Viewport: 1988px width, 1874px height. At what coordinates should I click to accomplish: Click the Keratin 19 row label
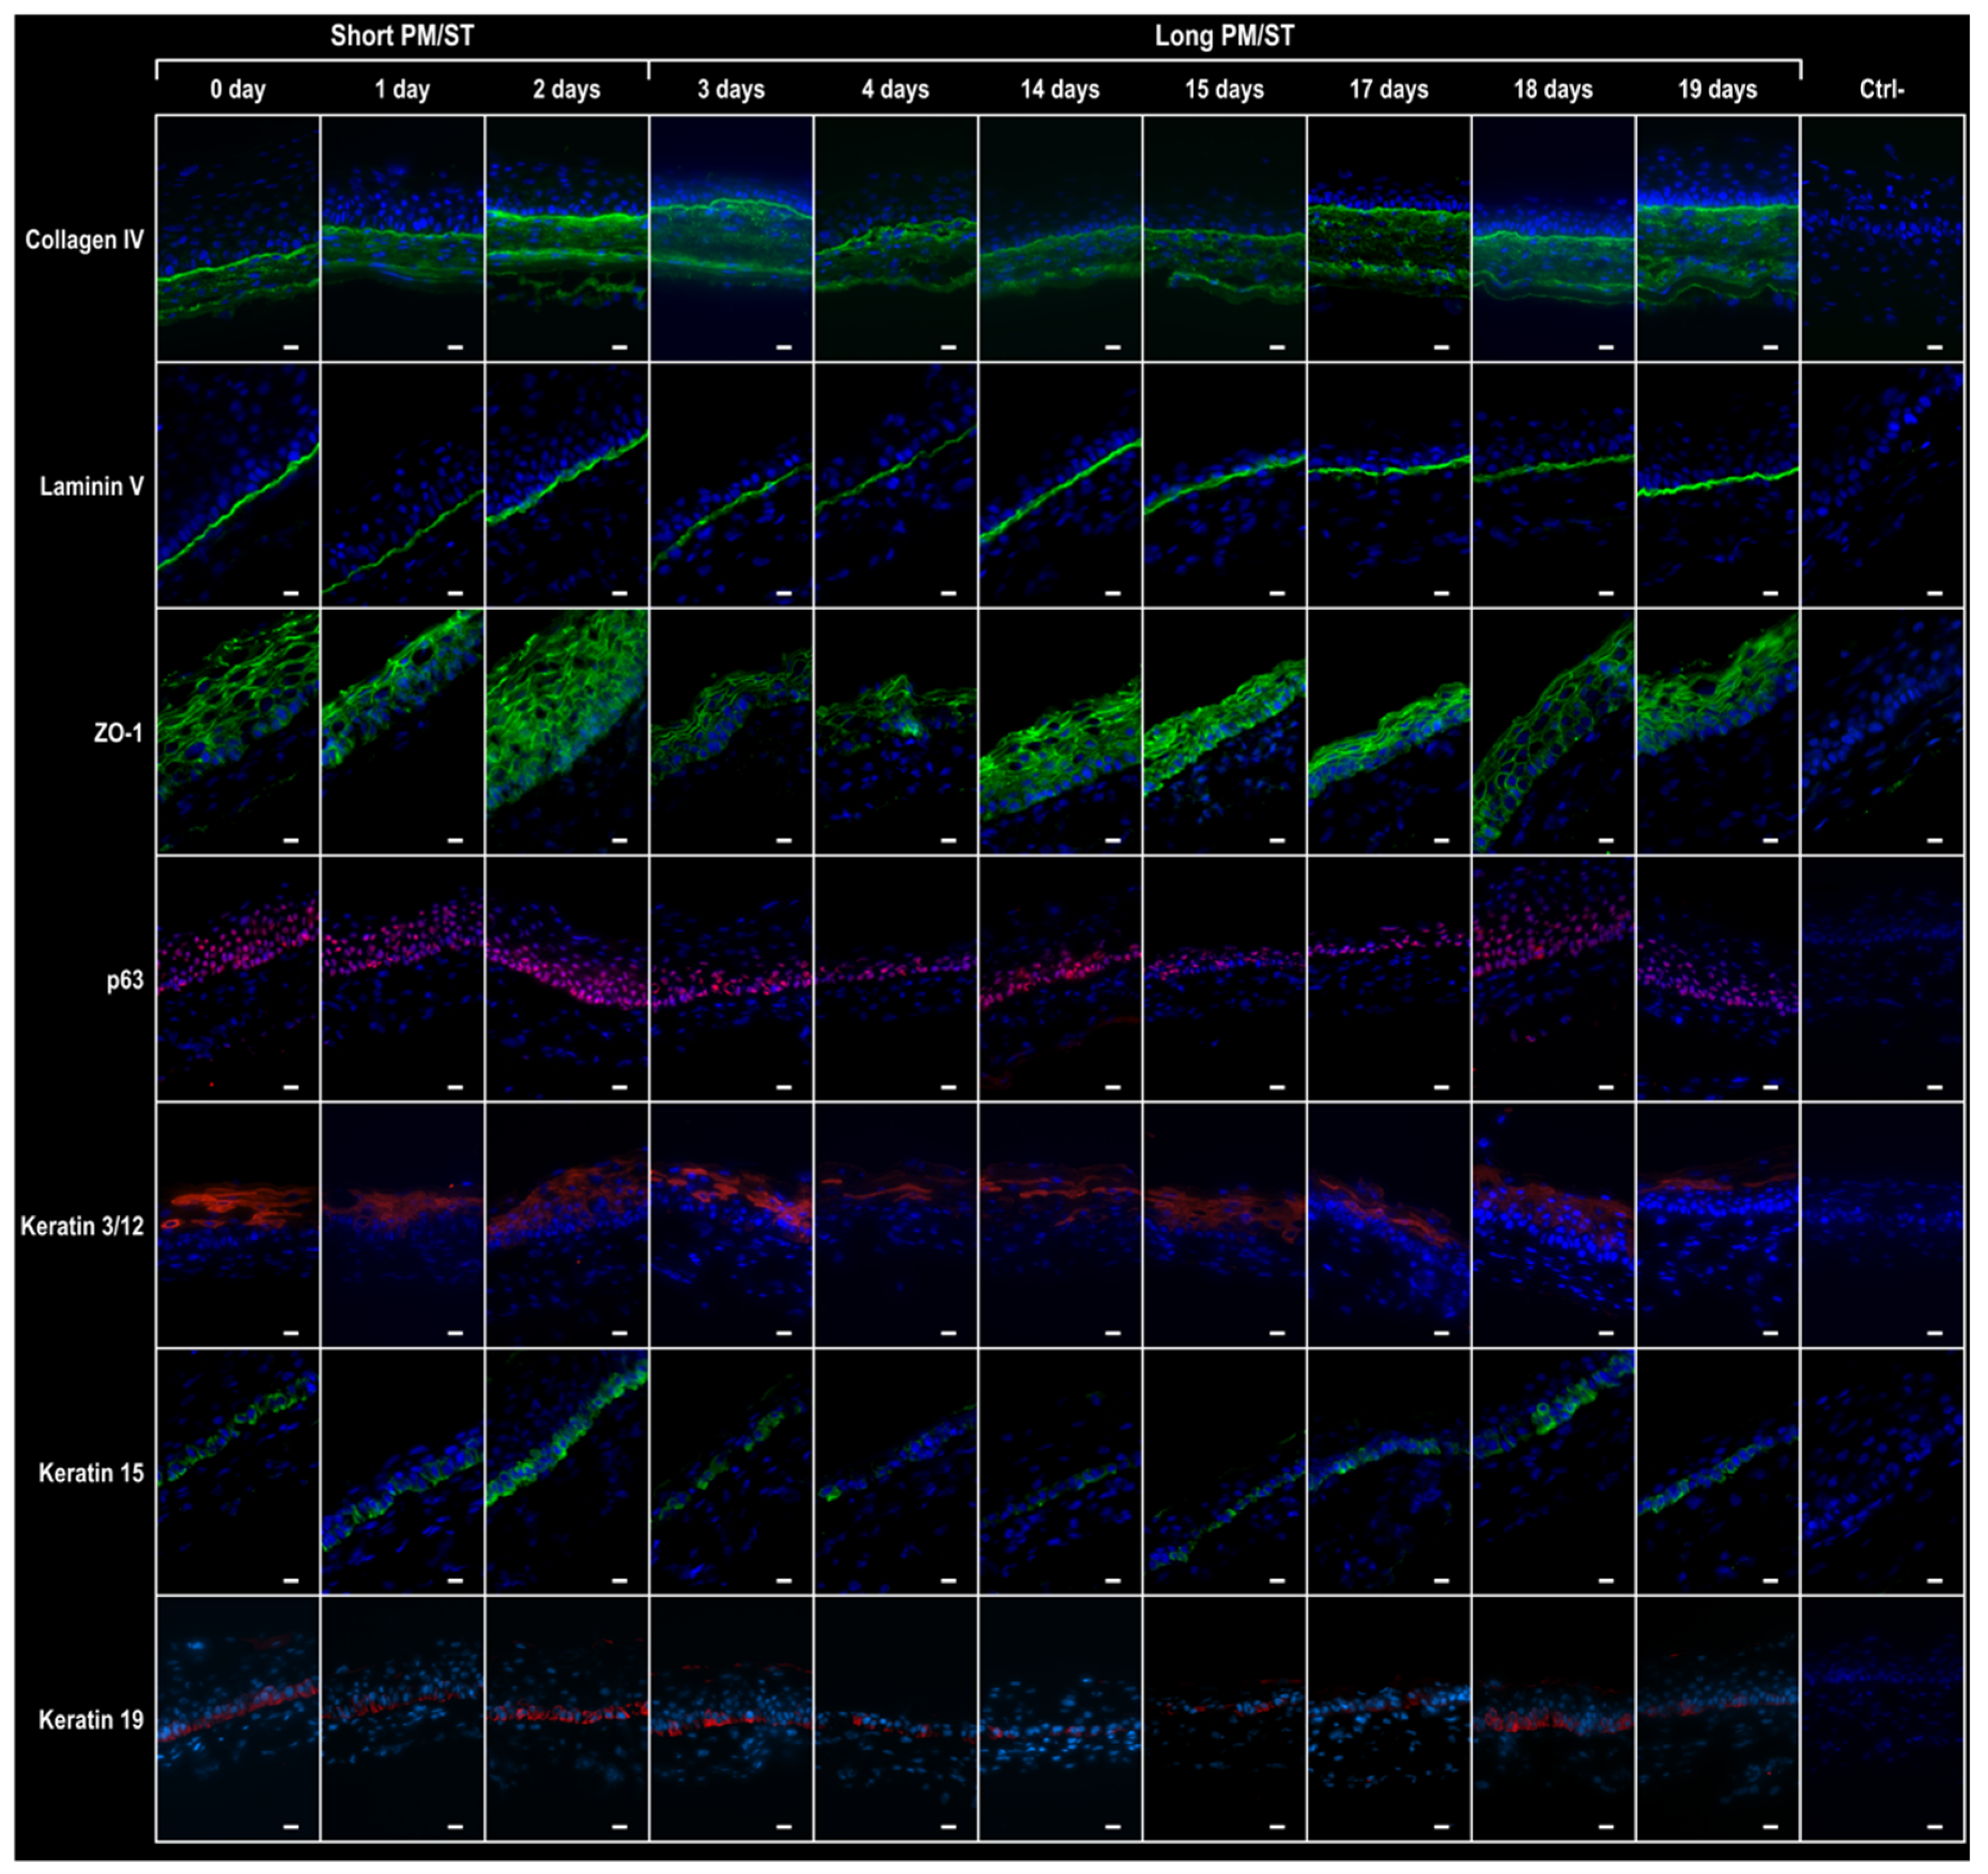coord(91,1720)
